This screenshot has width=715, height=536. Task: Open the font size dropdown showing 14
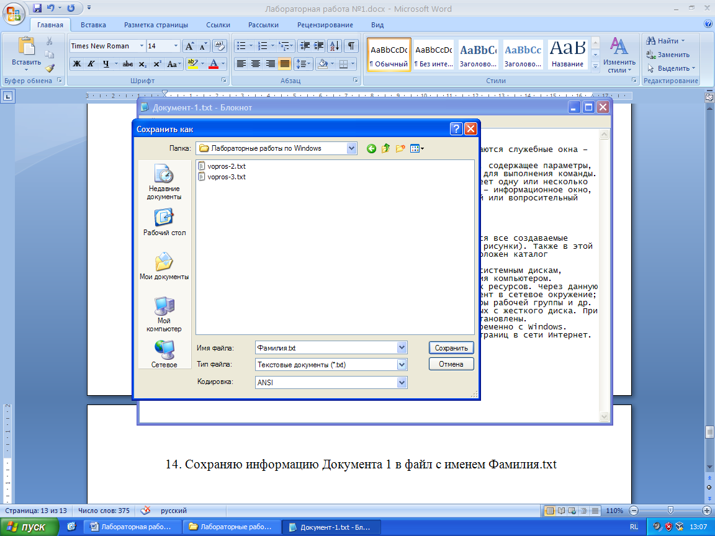[x=176, y=46]
